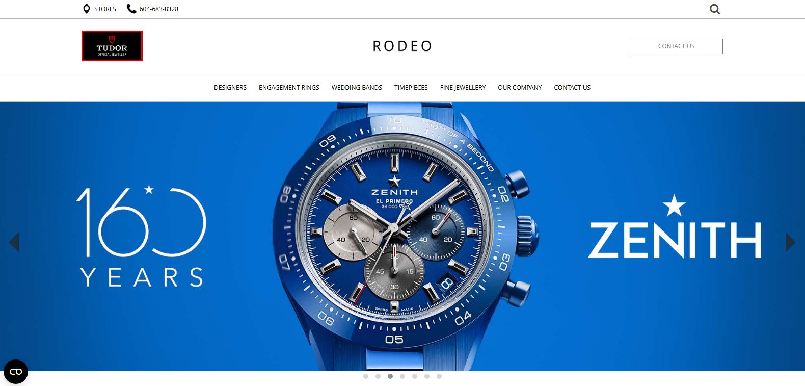This screenshot has width=805, height=386.
Task: Click the search magnifier icon
Action: click(x=715, y=9)
